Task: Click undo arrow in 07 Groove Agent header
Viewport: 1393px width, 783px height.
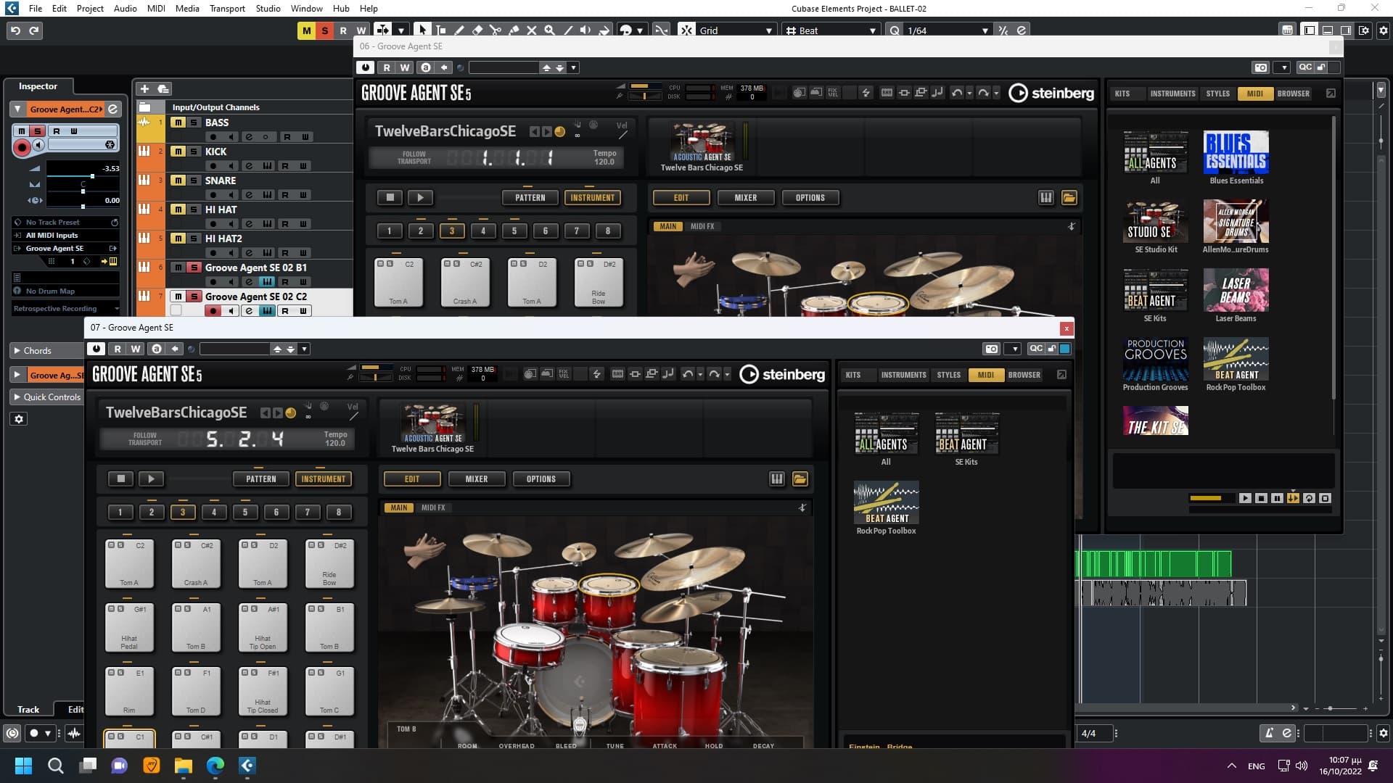Action: click(687, 374)
